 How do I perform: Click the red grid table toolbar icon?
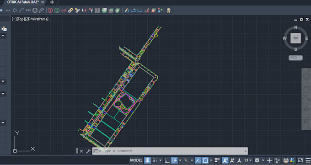click(x=97, y=10)
